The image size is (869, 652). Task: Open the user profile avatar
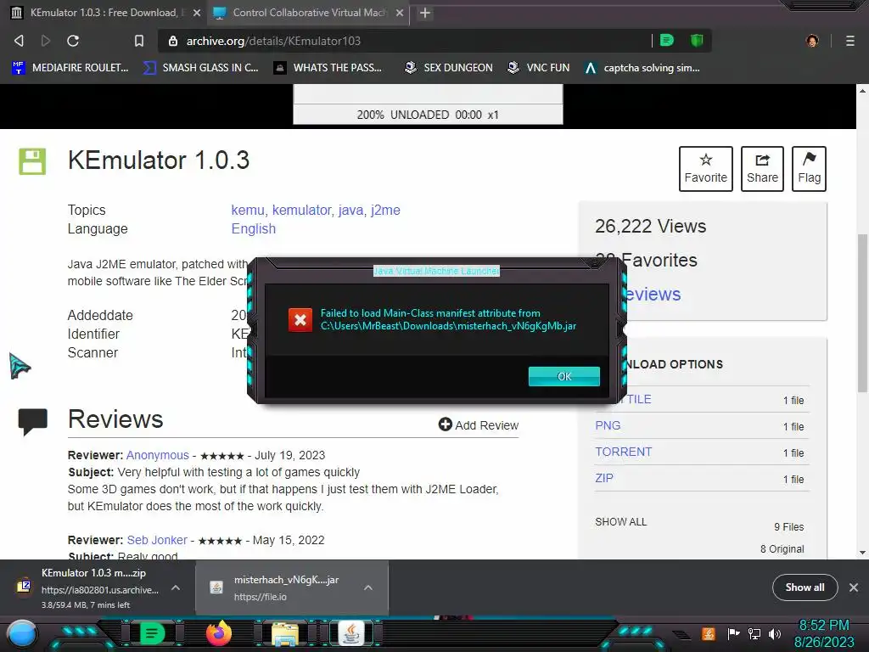click(x=812, y=41)
